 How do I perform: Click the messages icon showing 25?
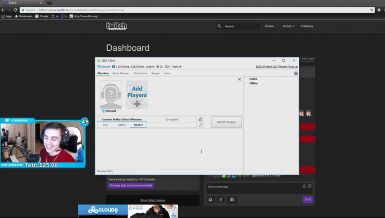pos(157,67)
